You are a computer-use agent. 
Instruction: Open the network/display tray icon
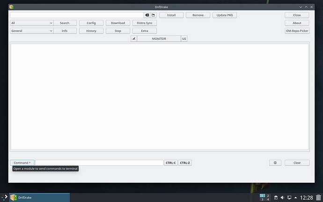[x=289, y=197]
